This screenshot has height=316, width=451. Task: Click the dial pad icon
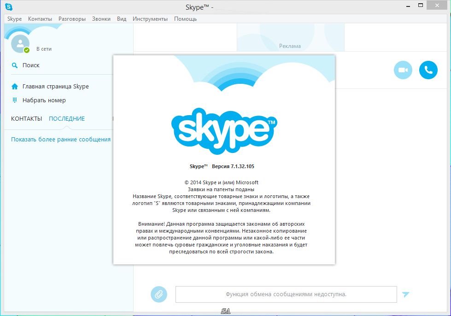pyautogui.click(x=15, y=100)
